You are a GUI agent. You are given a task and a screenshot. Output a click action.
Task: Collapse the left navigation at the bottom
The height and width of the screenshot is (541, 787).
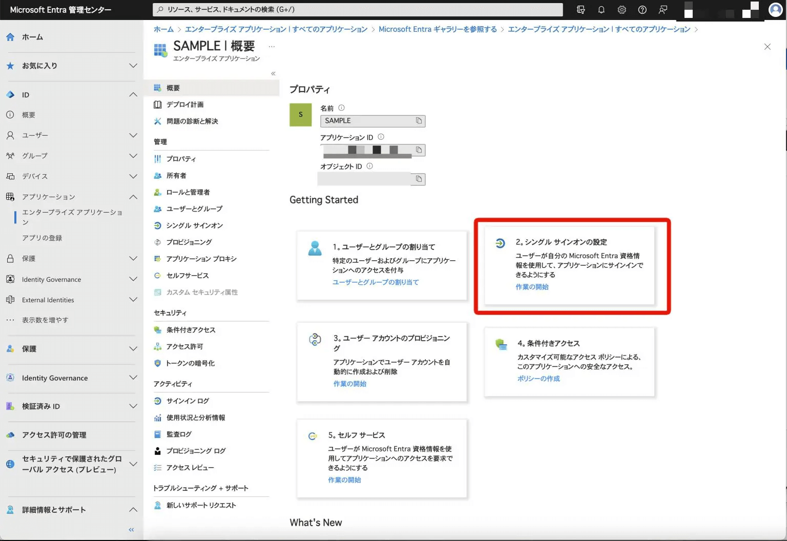(131, 530)
